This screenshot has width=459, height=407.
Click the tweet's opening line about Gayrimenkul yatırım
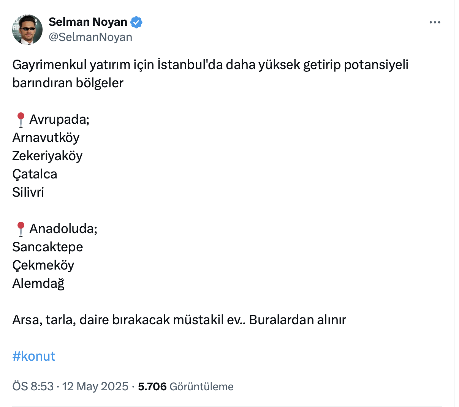coord(210,65)
